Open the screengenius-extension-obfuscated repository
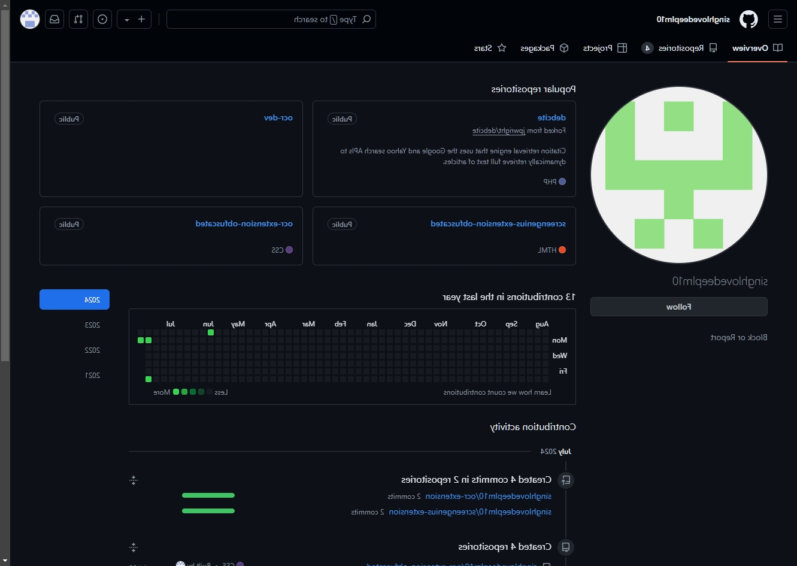797x566 pixels. (498, 224)
